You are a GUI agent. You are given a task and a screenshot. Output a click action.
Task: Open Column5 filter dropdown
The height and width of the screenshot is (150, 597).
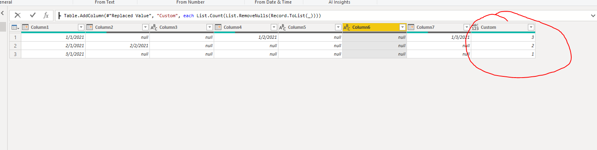tap(338, 27)
